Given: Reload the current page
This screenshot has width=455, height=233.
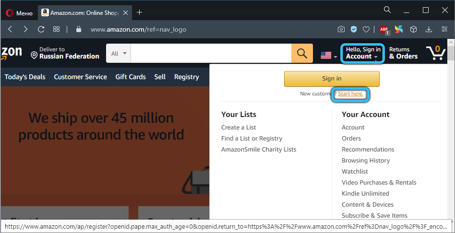Looking at the screenshot, I should click(41, 29).
